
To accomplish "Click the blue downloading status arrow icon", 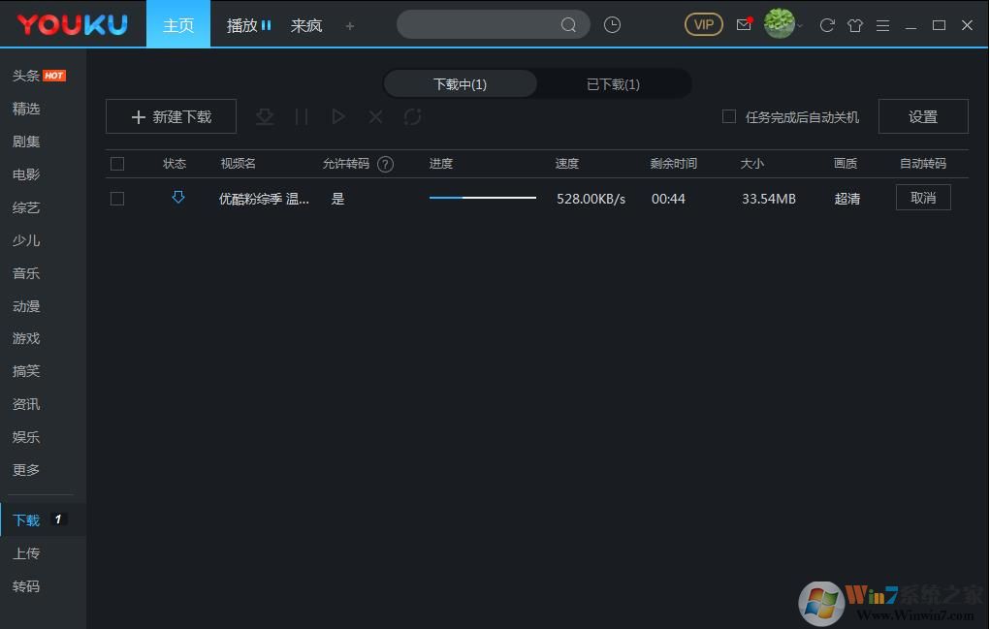I will [x=177, y=198].
